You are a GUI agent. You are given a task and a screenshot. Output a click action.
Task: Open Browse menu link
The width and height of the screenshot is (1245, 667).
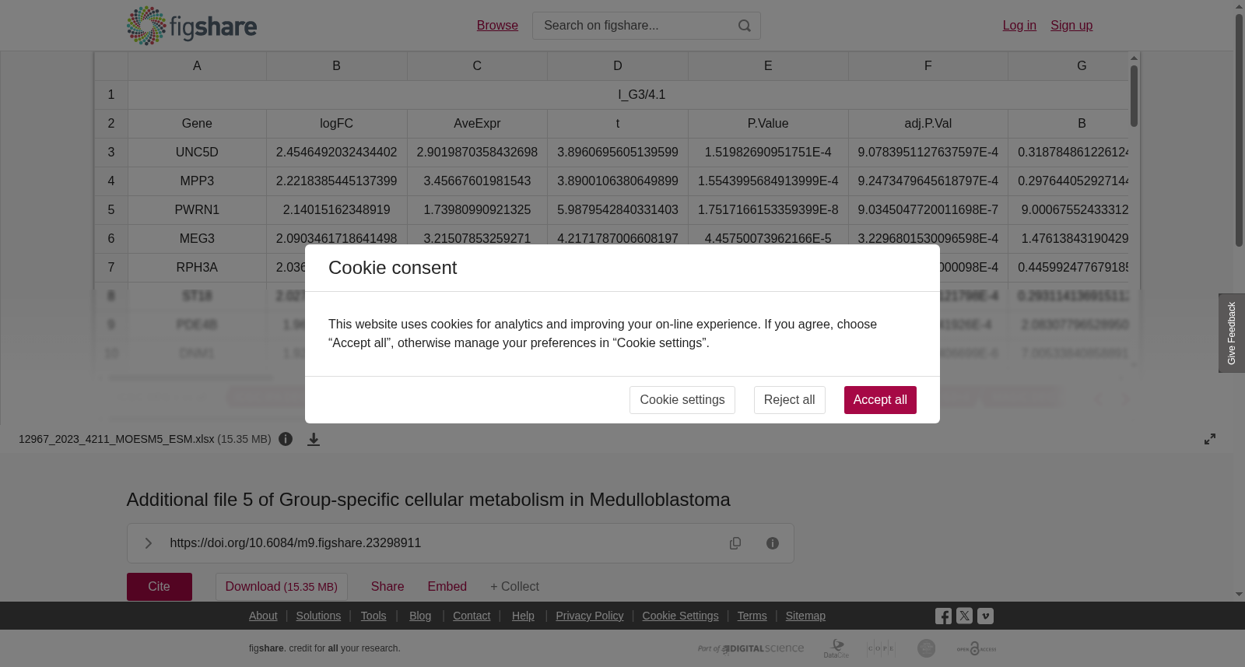click(497, 26)
